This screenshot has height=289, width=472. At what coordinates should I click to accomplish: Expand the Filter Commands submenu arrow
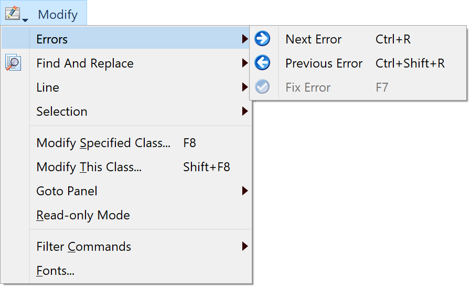coord(245,247)
